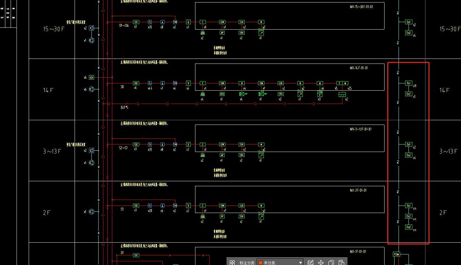461x265 pixels.
Task: Click the S9~S16 circuit label
Action: pos(124,26)
